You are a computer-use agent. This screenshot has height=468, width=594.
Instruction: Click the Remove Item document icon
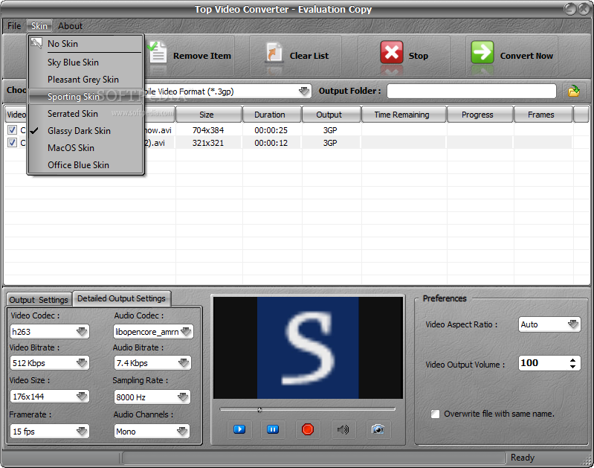(x=157, y=53)
